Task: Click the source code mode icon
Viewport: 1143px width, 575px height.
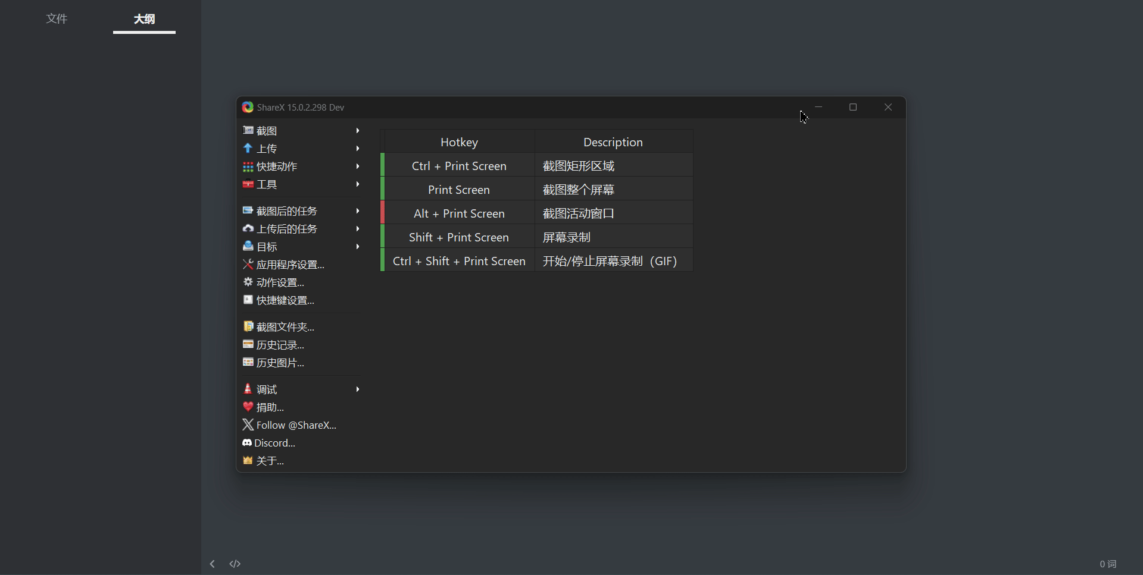Action: click(235, 564)
